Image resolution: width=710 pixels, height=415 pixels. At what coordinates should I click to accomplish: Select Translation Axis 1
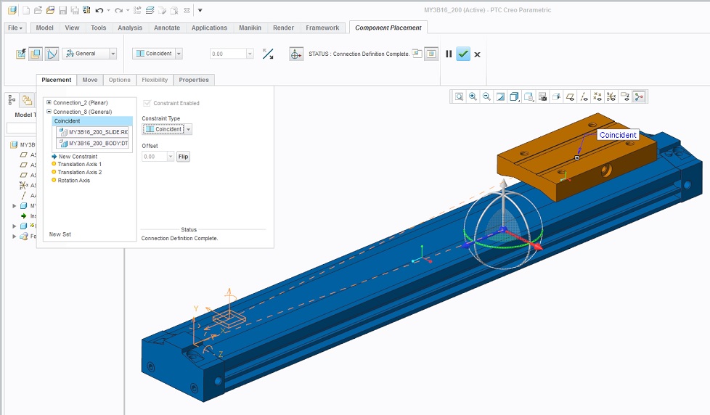click(x=80, y=164)
